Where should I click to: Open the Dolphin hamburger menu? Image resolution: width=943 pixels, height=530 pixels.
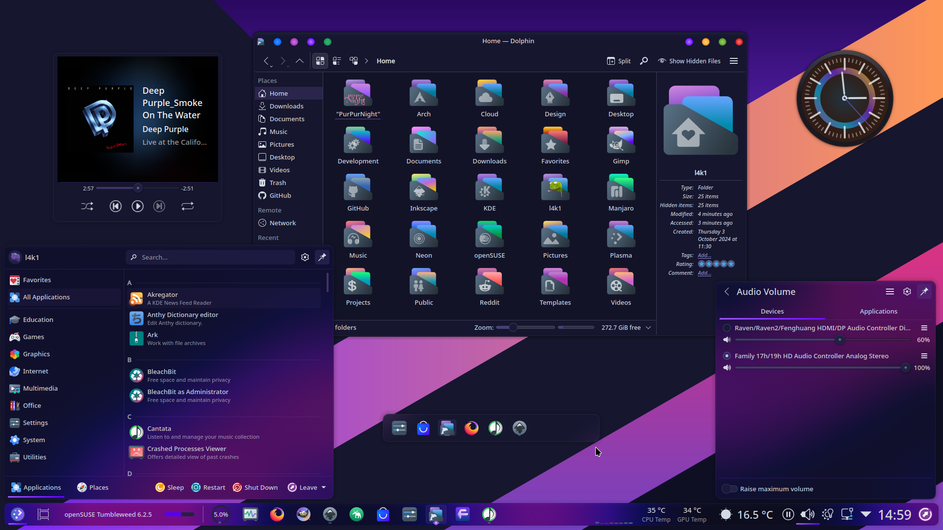[x=734, y=61]
